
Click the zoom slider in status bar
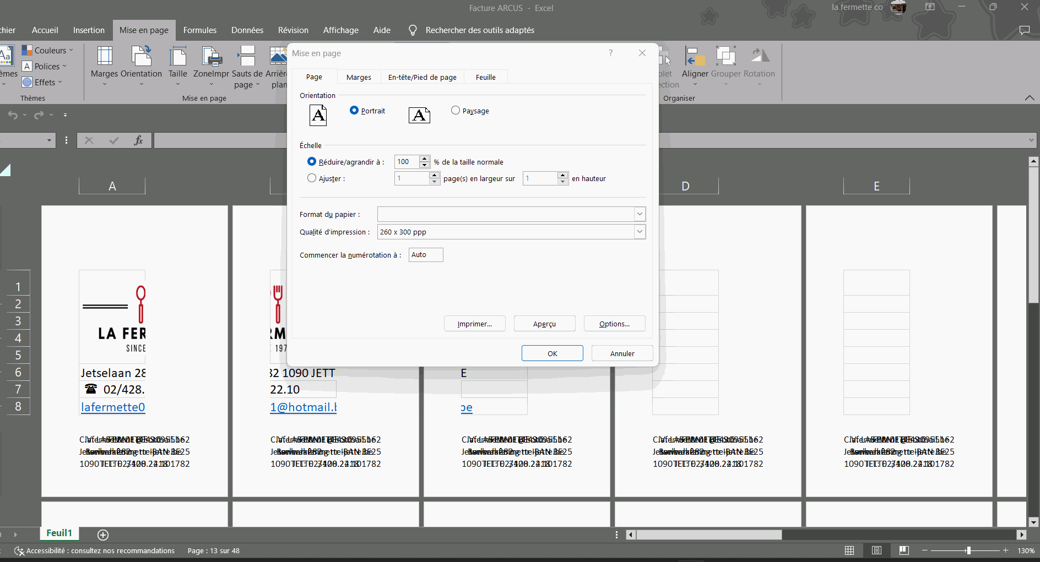pyautogui.click(x=968, y=550)
